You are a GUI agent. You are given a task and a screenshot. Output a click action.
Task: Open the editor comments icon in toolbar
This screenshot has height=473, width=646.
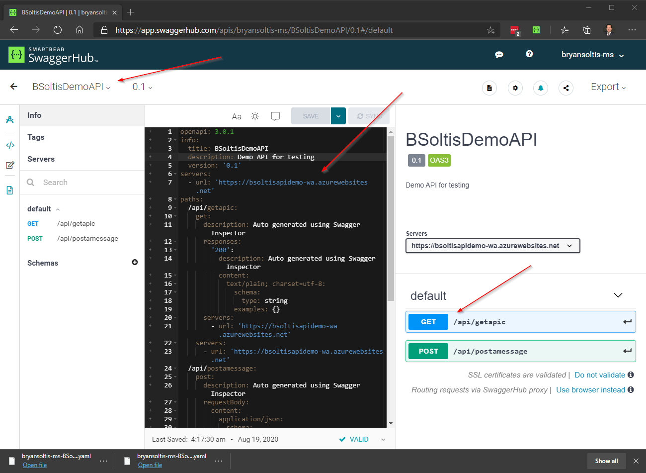point(275,116)
